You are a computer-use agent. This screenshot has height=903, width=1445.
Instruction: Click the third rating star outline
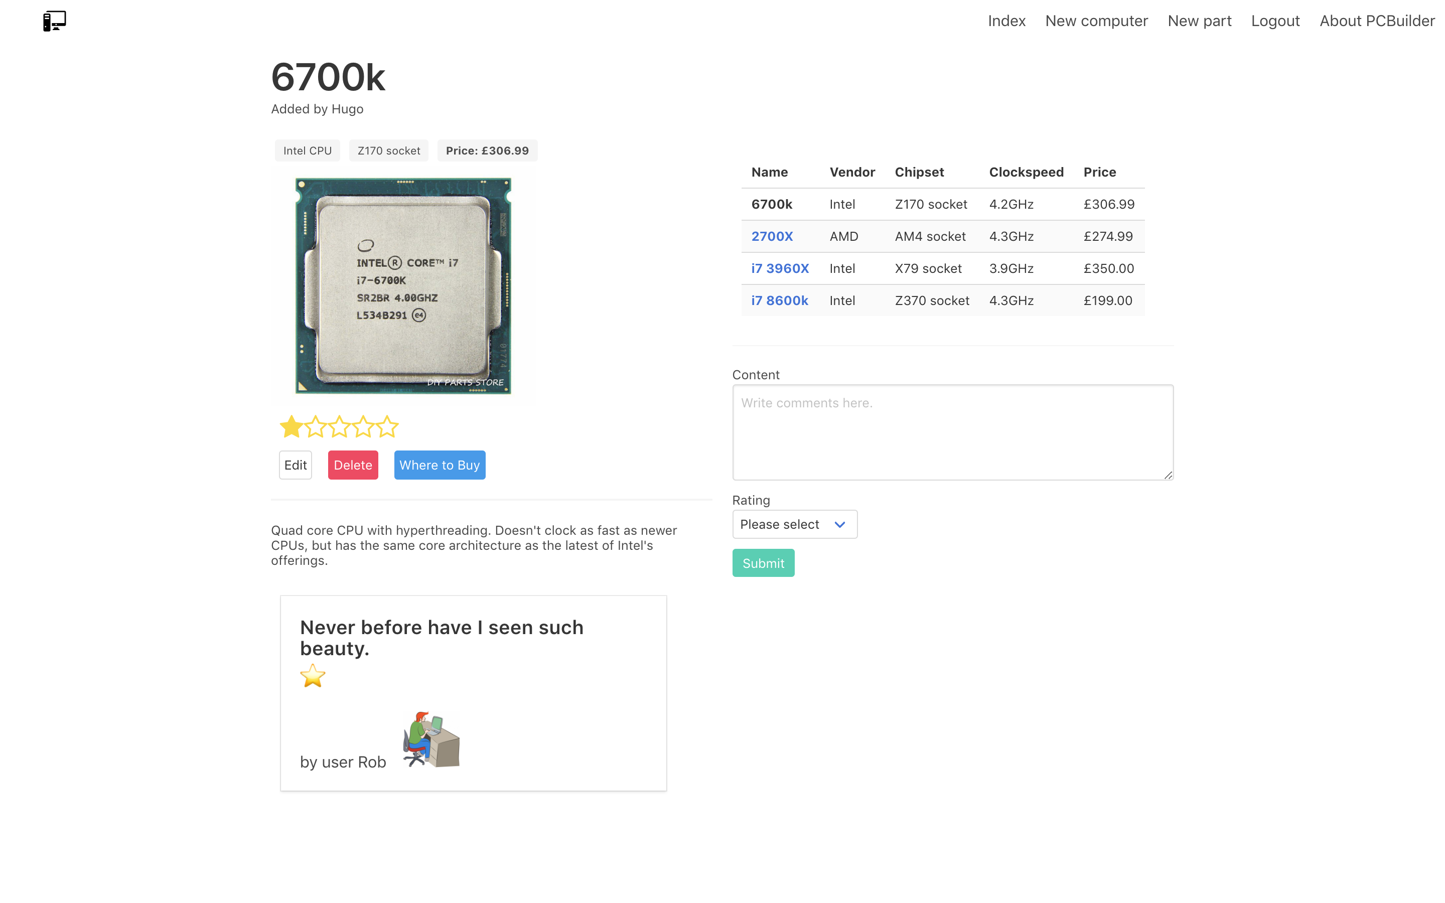339,427
